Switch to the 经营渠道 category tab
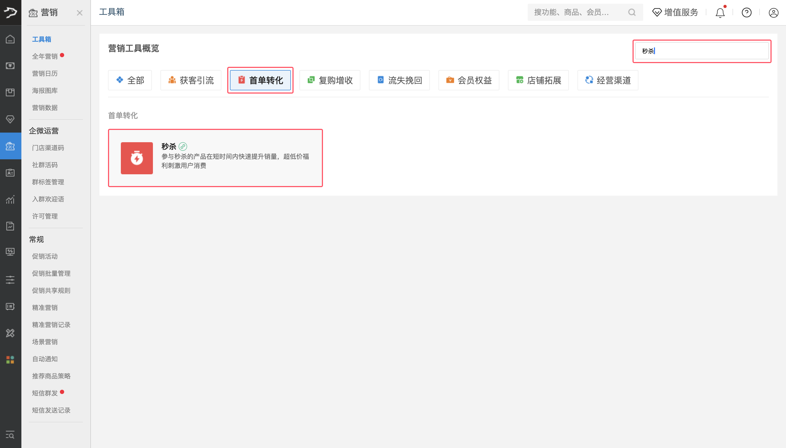Viewport: 786px width, 448px height. [x=608, y=80]
